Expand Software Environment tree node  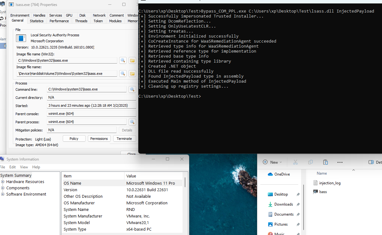pyautogui.click(x=3, y=194)
